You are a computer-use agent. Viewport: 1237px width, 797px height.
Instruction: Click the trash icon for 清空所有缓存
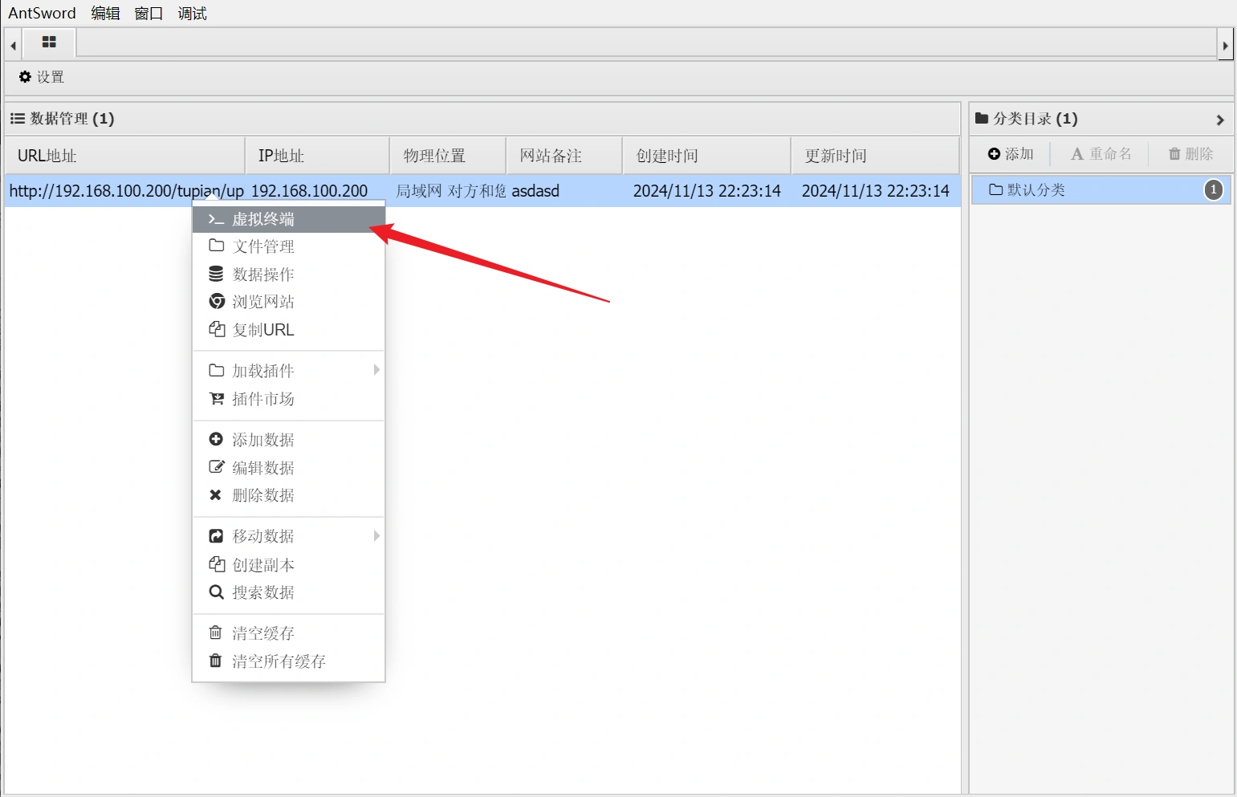coord(215,661)
